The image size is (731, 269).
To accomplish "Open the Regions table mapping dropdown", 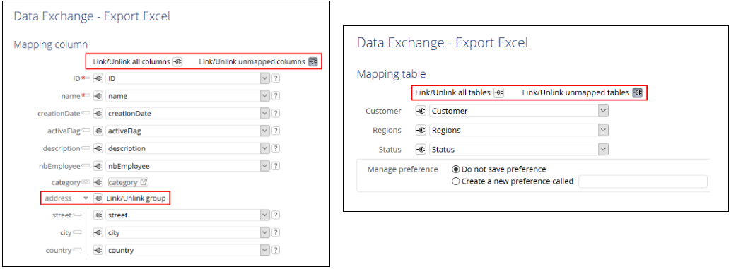I will pyautogui.click(x=603, y=131).
